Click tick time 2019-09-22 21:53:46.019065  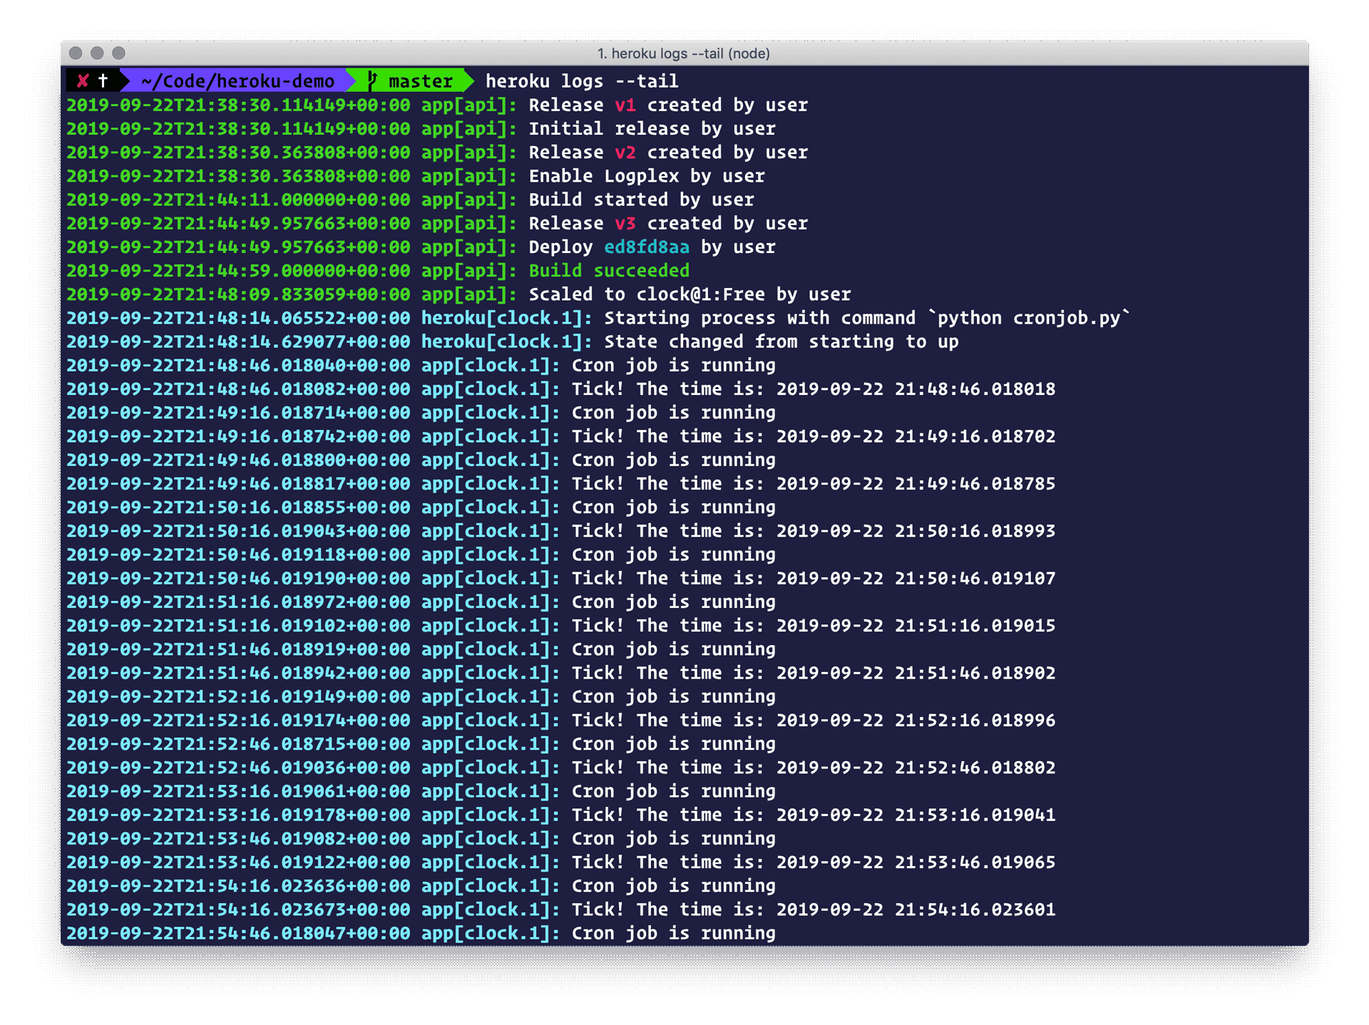(916, 862)
